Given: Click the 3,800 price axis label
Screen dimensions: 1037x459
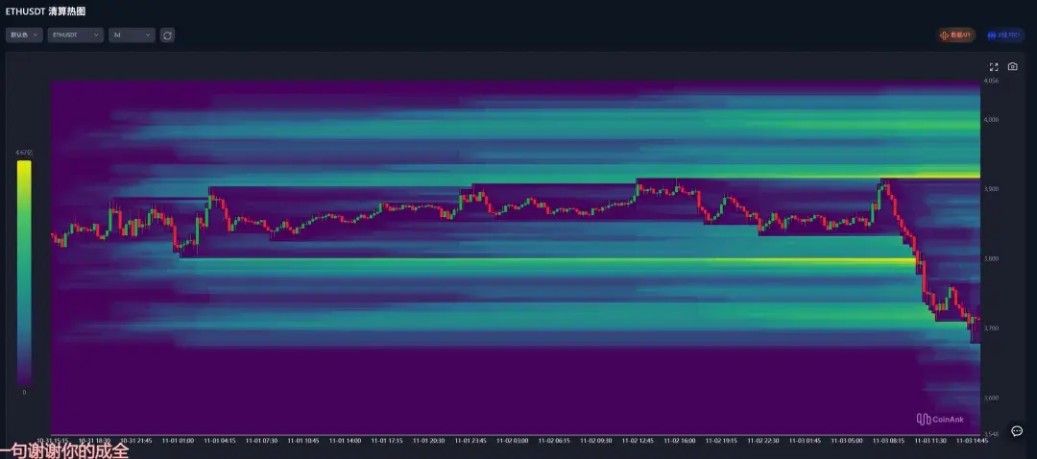Looking at the screenshot, I should [991, 259].
